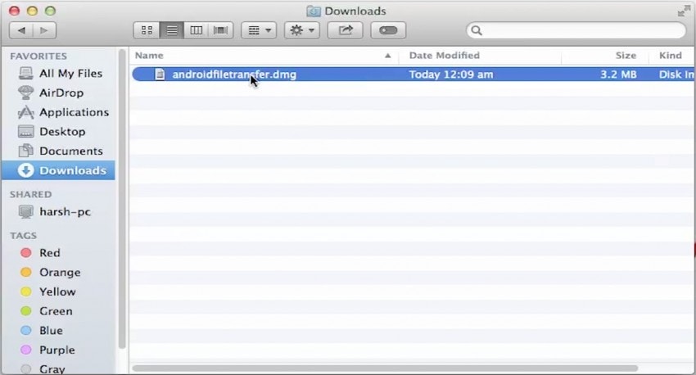Click the TAGS section header
This screenshot has width=696, height=375.
[x=23, y=236]
